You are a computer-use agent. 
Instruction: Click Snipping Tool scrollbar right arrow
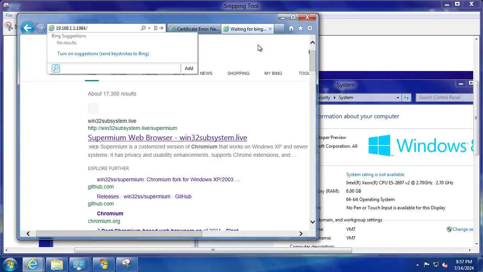click(x=470, y=250)
